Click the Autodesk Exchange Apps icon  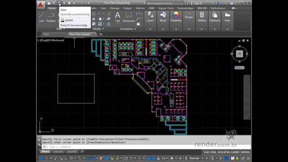coord(217,3)
